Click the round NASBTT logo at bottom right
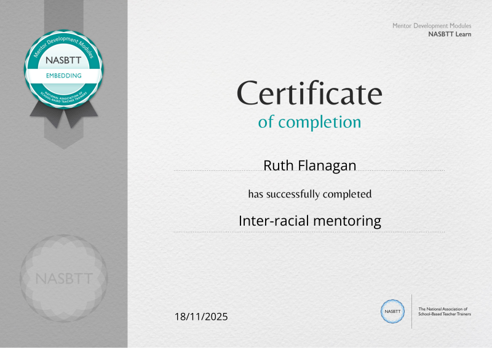492x348 pixels. click(x=392, y=311)
